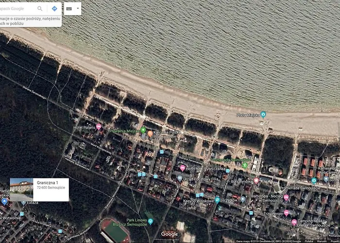The image size is (340, 243).
Task: Select the Camping nr 44 Relax pin
Action: point(294,223)
